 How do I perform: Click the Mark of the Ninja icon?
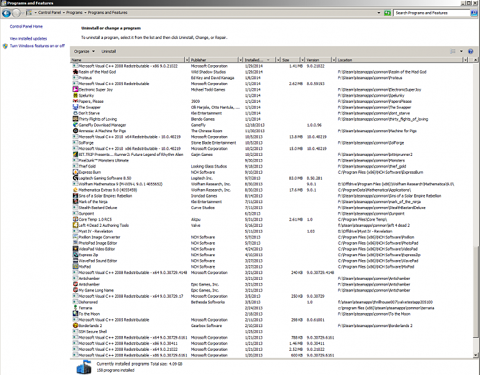(x=76, y=202)
